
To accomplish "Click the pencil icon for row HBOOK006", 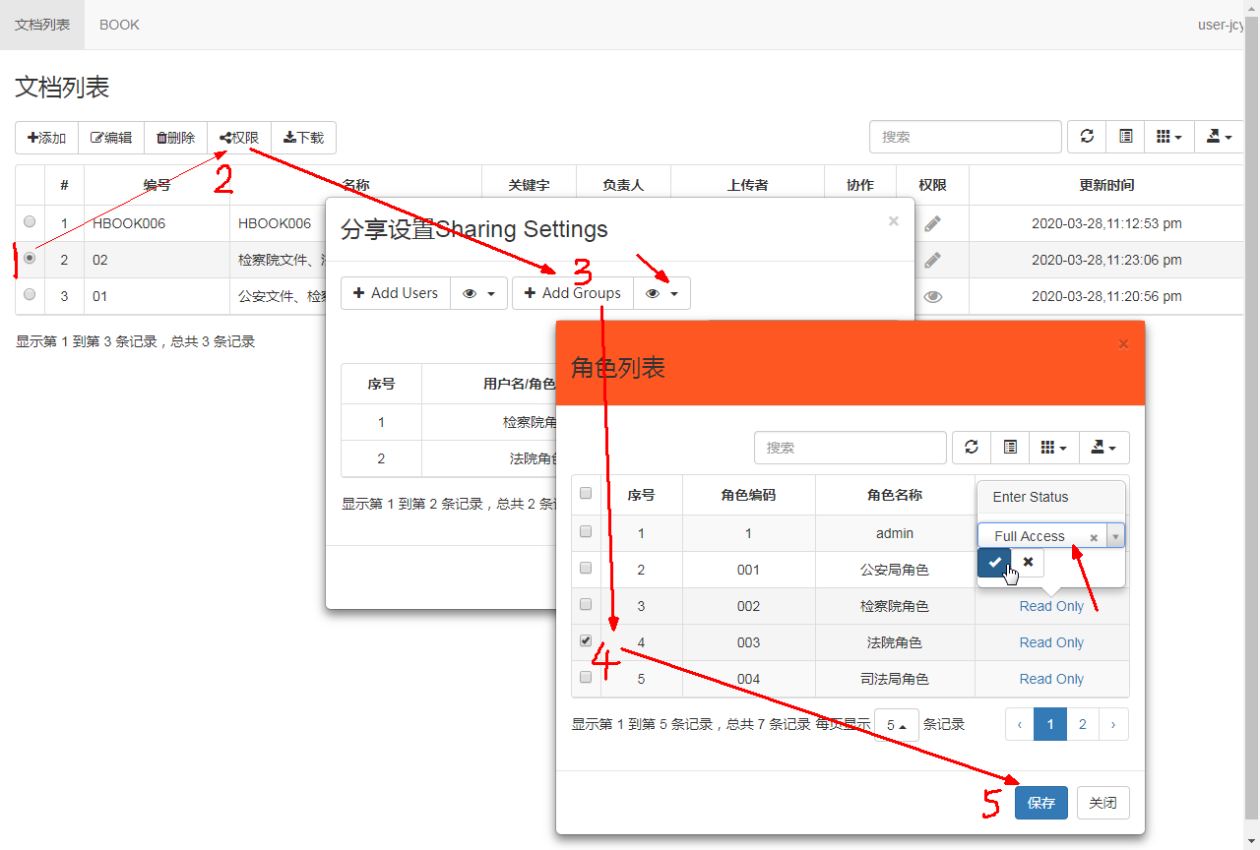I will click(932, 223).
